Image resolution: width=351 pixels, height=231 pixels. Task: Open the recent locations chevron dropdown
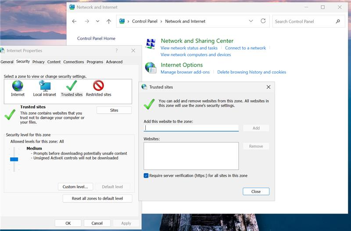coord(97,21)
